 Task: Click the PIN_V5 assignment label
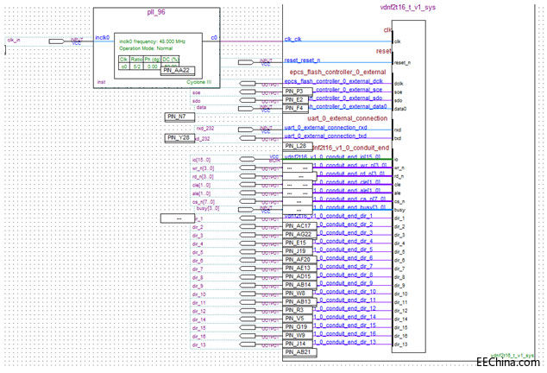298,319
